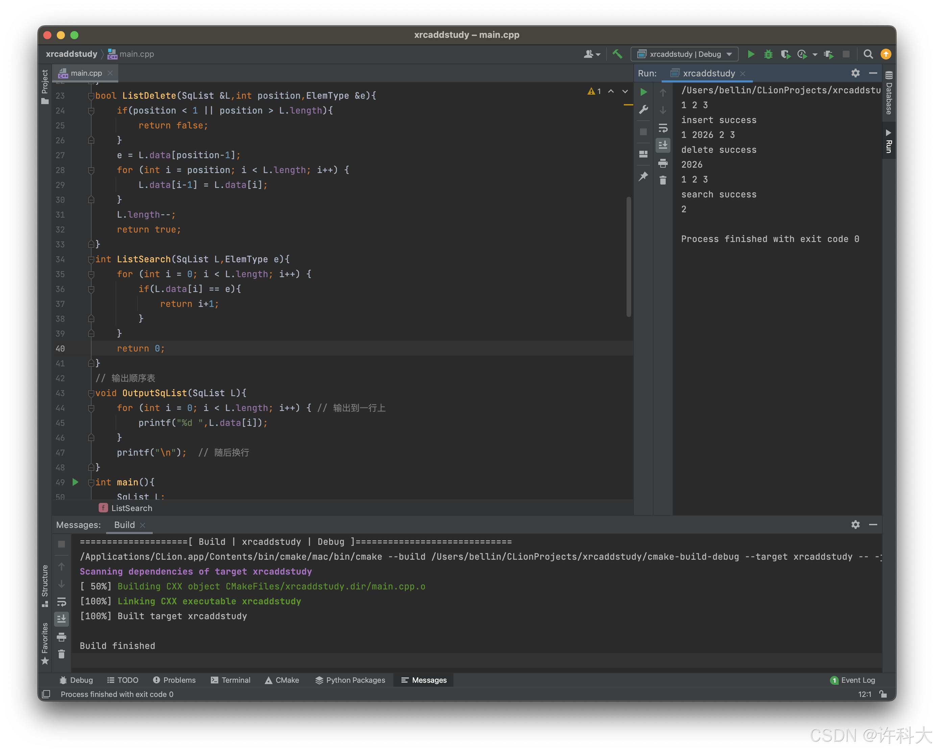Build project with the hammer icon
Viewport: 934px width, 751px height.
tap(617, 54)
